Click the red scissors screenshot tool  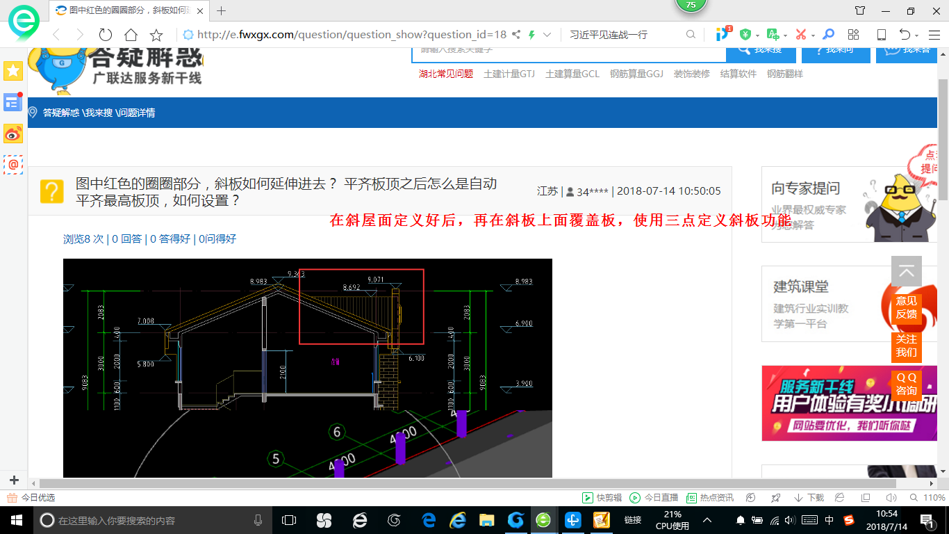click(800, 34)
